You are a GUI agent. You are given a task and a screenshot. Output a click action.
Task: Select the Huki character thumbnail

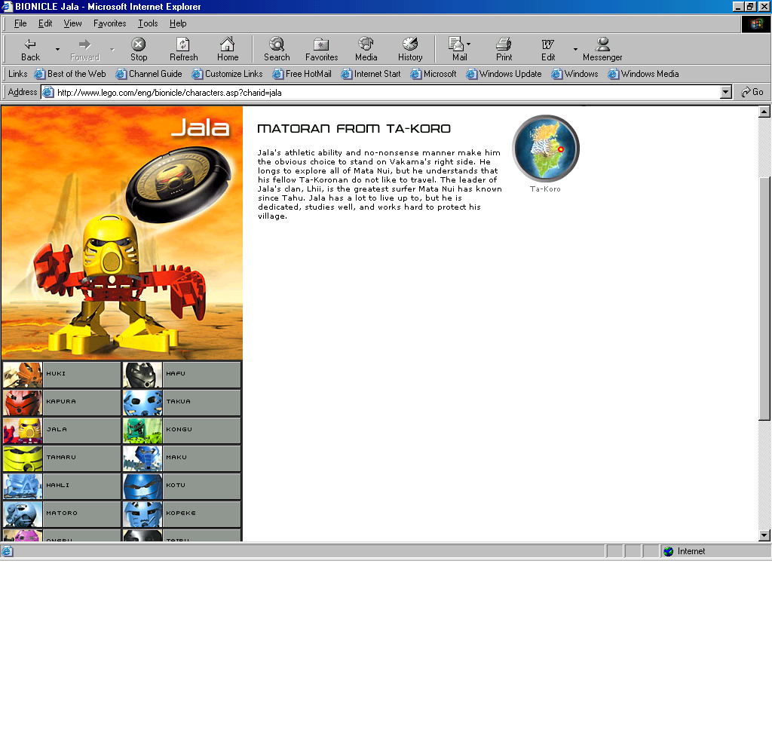(23, 375)
